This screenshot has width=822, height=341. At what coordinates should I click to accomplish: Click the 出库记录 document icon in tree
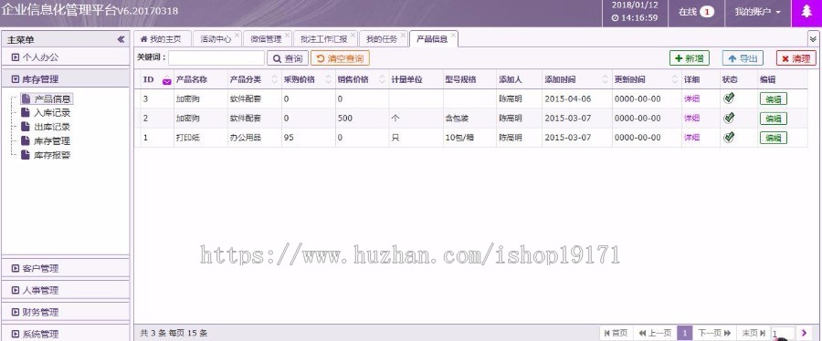26,127
